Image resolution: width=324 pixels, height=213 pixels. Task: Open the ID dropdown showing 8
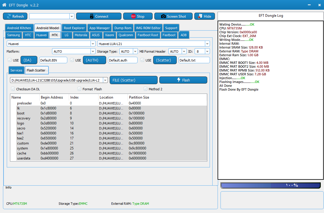207,51
